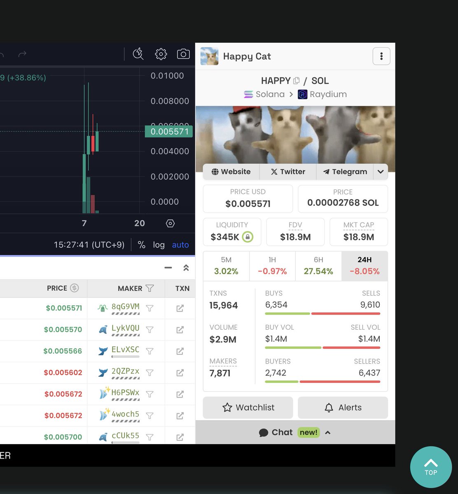Open the chart time zone settings hexagon icon
This screenshot has height=494, width=458.
tap(170, 223)
